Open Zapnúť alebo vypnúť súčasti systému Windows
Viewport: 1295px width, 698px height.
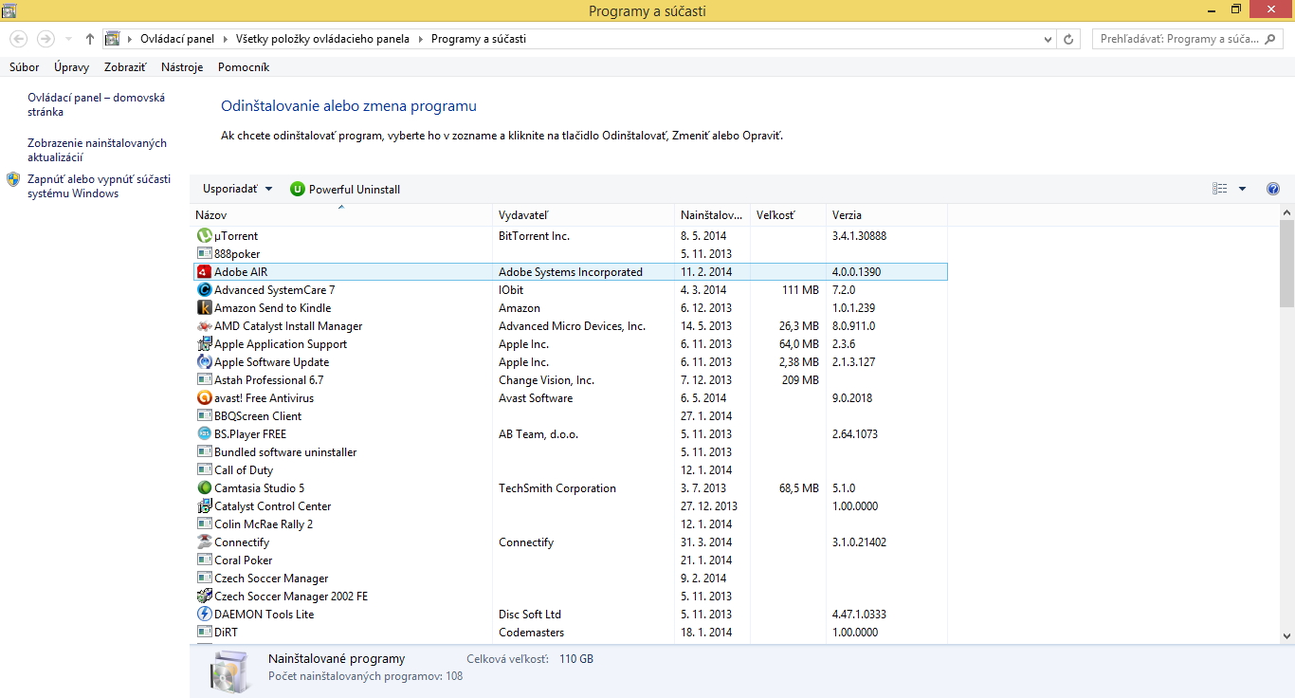tap(100, 186)
